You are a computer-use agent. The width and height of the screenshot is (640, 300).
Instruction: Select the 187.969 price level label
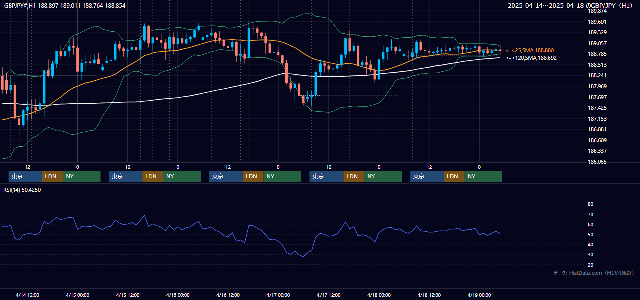[x=597, y=86]
